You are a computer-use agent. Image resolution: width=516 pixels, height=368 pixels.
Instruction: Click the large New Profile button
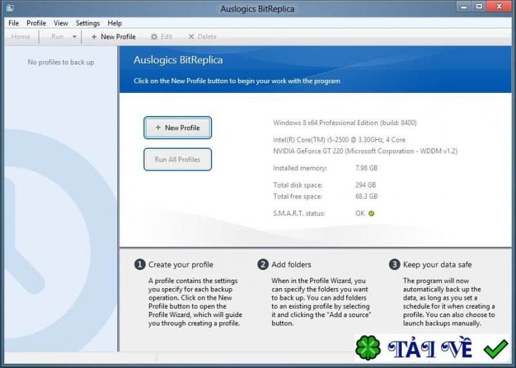[177, 128]
